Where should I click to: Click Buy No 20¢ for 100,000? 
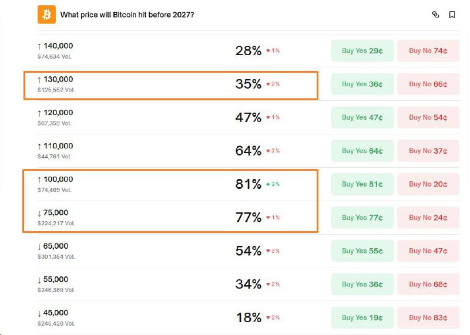pos(428,185)
